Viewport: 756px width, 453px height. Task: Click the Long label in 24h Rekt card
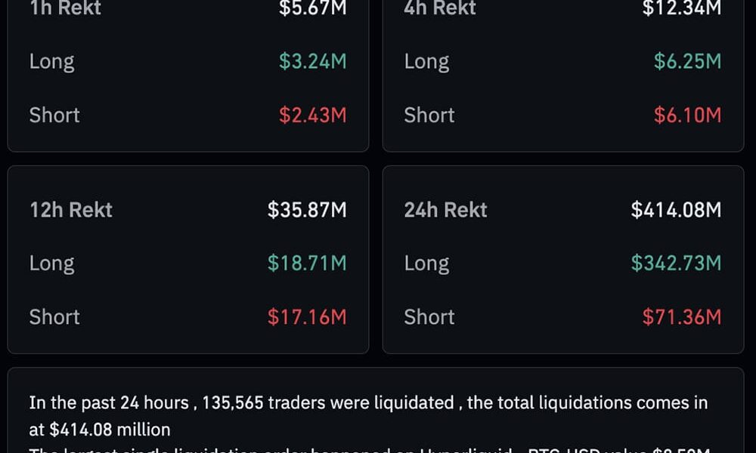pyautogui.click(x=426, y=263)
